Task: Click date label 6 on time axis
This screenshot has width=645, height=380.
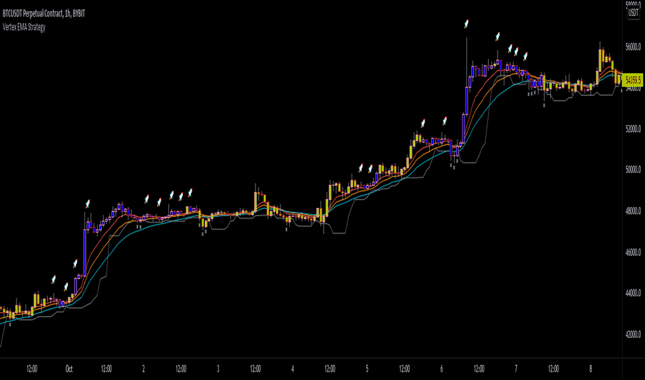Action: [x=442, y=369]
